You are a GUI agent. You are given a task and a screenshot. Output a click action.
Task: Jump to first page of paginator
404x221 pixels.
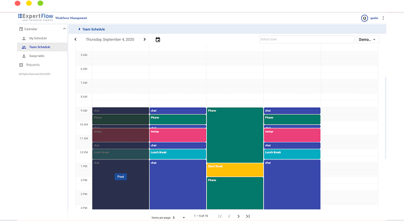(x=220, y=216)
